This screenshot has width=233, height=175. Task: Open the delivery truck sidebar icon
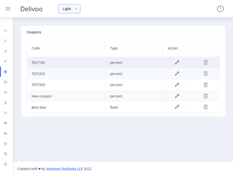coord(5,82)
